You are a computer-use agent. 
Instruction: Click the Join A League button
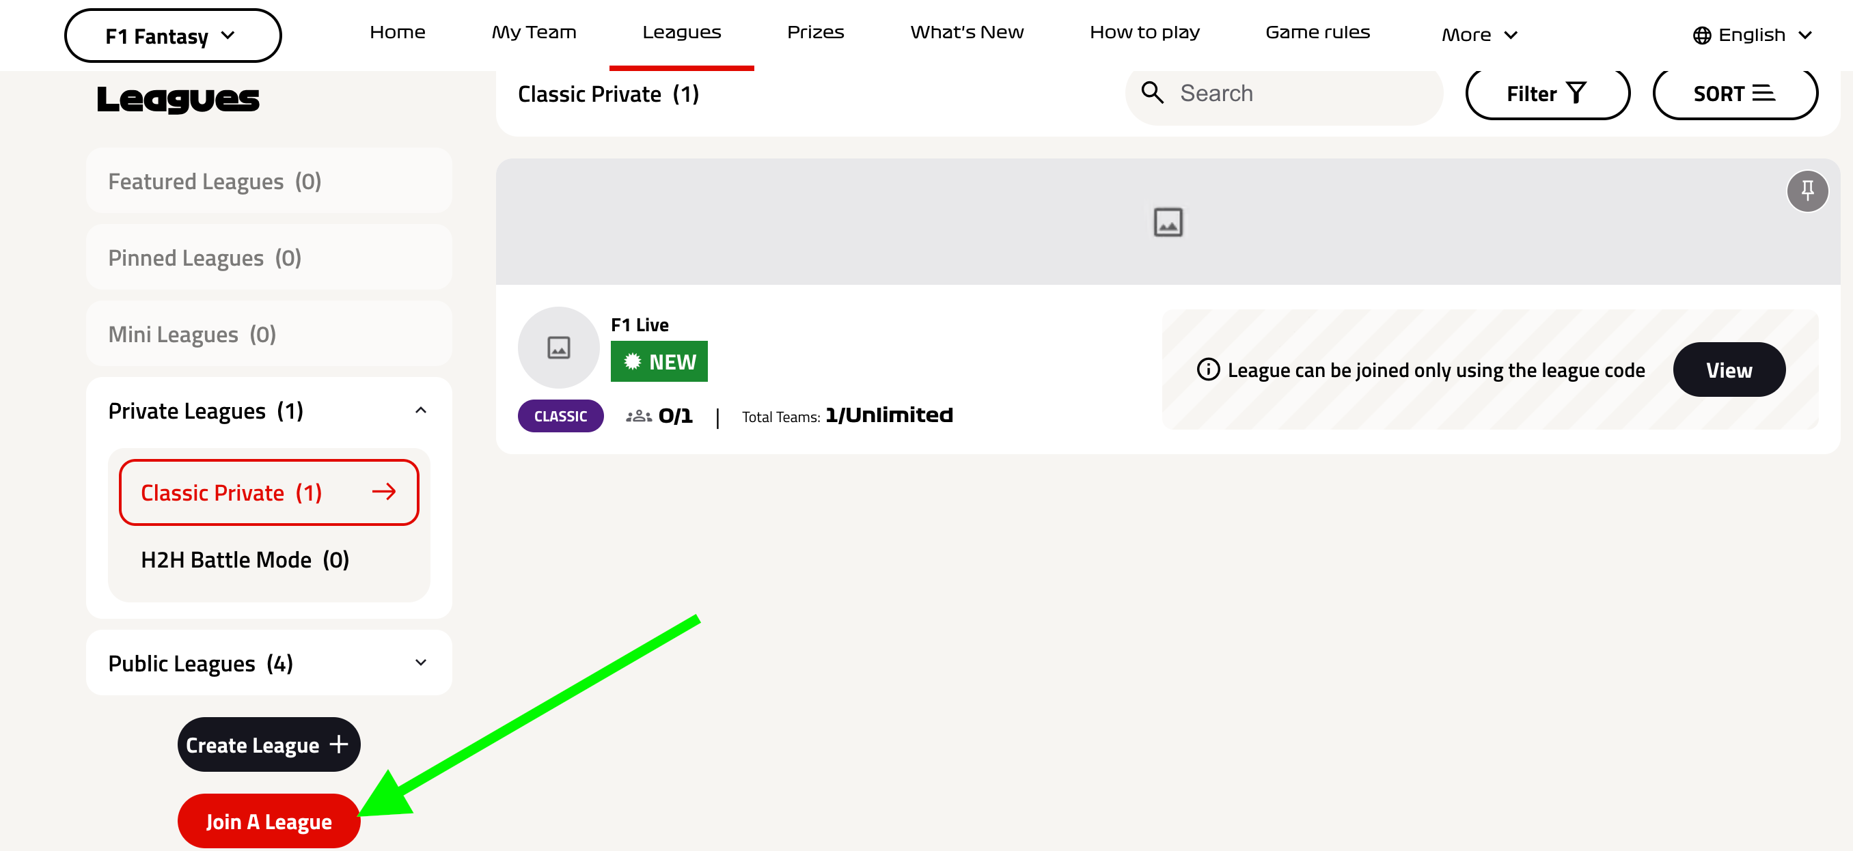point(269,821)
